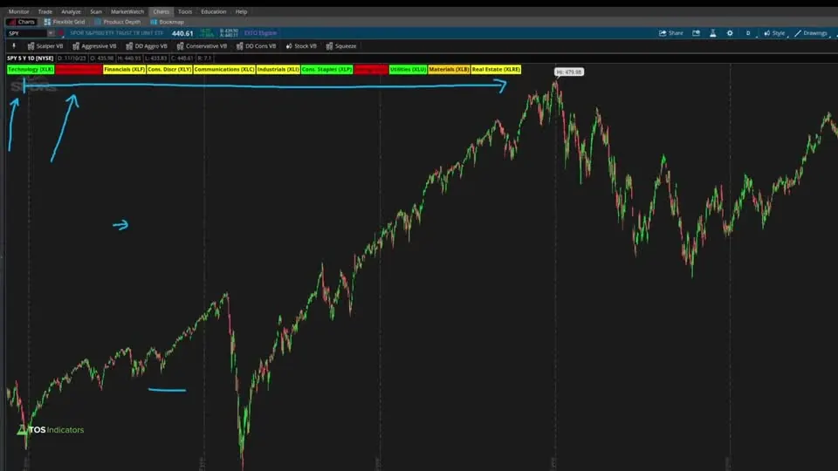This screenshot has width=838, height=471.
Task: Click the Industrials (XLI) sector label
Action: (278, 70)
